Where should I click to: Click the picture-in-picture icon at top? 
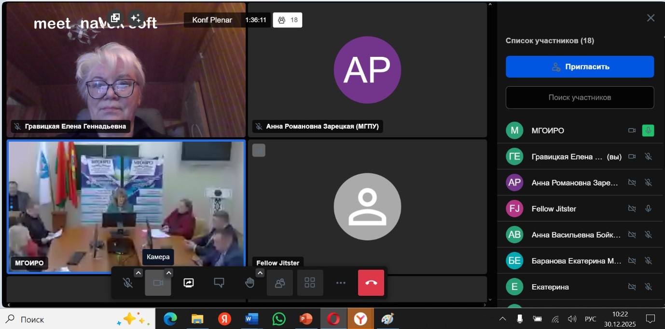pyautogui.click(x=115, y=18)
